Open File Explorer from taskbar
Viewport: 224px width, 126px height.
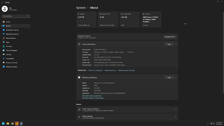(x=8, y=124)
